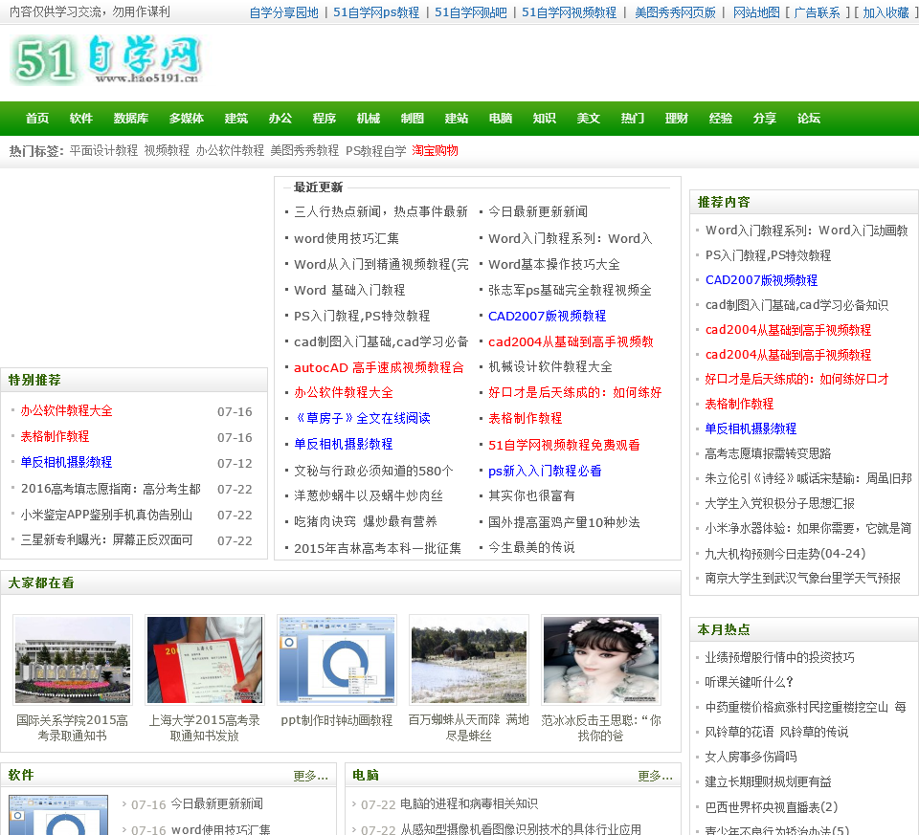Open Word 基础入门教程 link
The width and height of the screenshot is (919, 835).
pos(349,290)
